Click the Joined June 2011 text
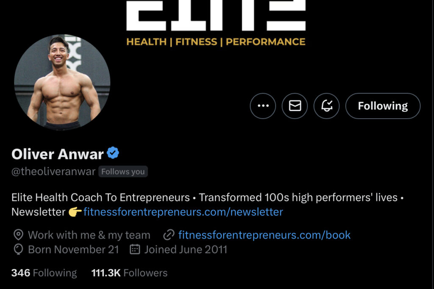The width and height of the screenshot is (434, 289). tap(186, 250)
